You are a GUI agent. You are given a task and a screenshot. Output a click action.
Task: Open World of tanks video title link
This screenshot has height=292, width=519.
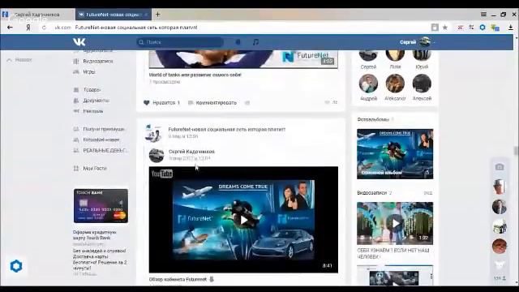195,75
